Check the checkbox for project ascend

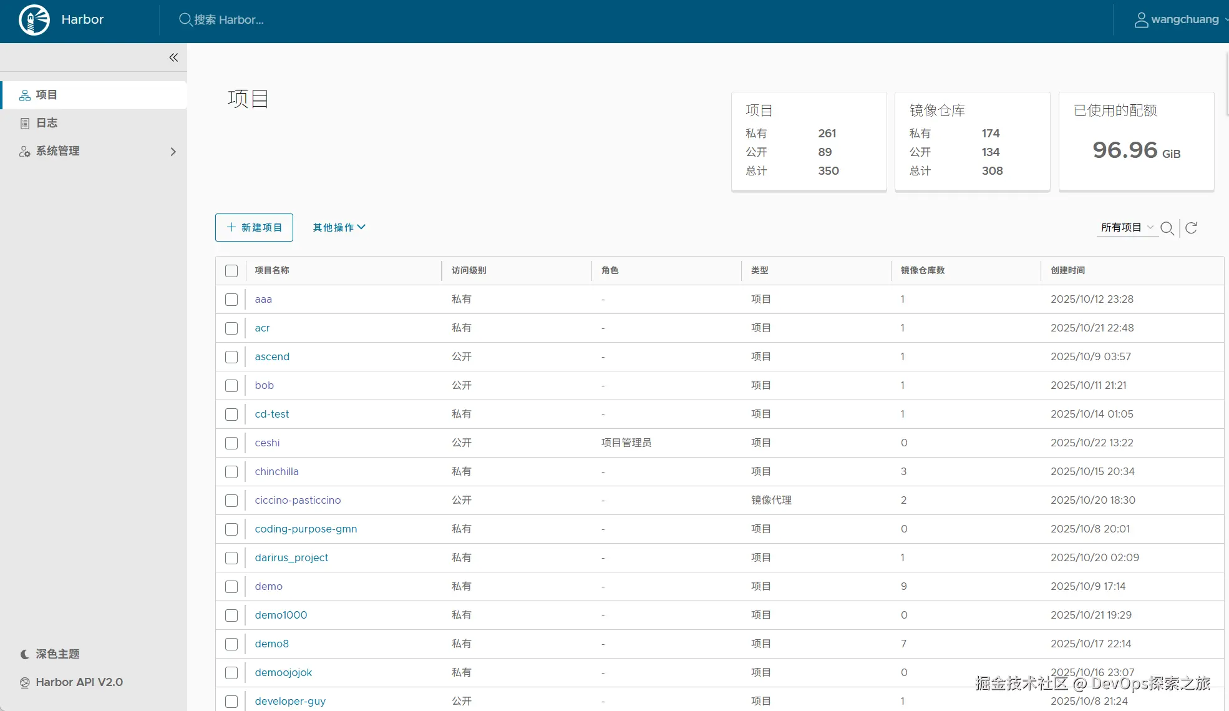231,357
